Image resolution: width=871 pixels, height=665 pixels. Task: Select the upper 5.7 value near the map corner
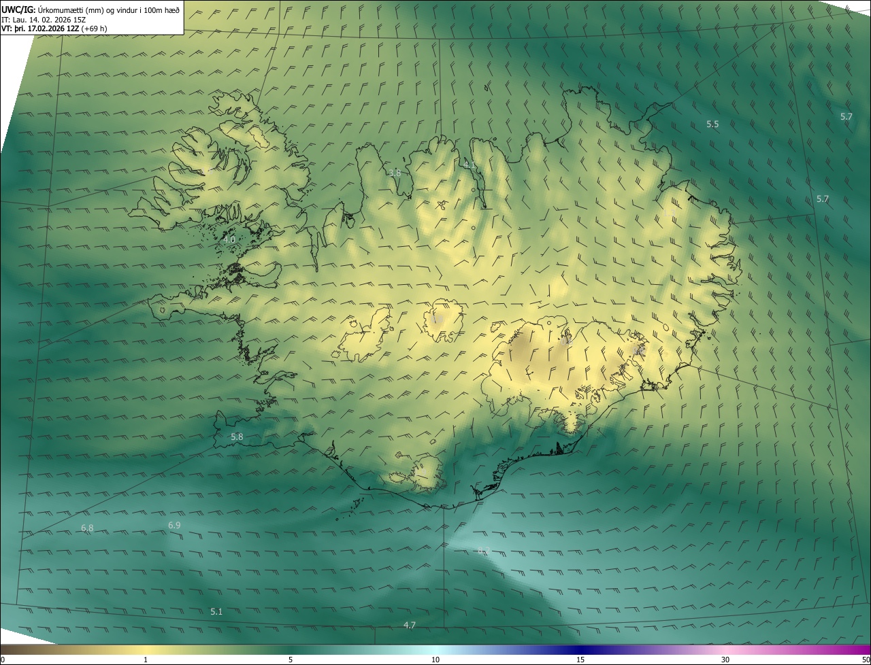click(x=846, y=117)
